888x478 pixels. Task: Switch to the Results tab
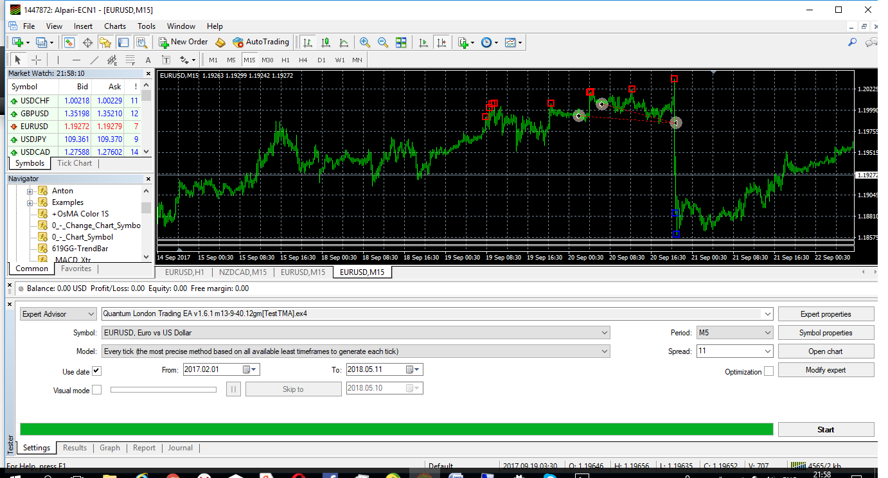point(75,448)
